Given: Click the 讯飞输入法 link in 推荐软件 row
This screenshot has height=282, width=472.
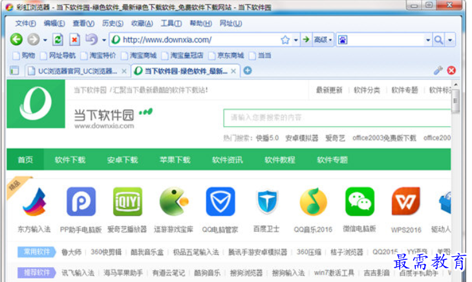Looking at the screenshot, I should [78, 273].
